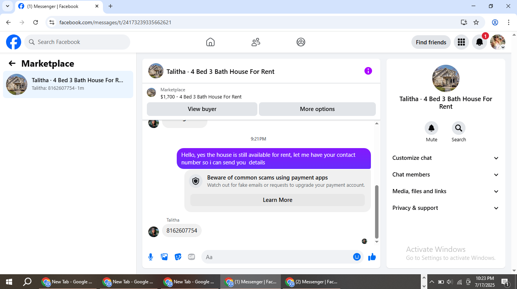Search in conversation using magnifier icon

click(459, 128)
